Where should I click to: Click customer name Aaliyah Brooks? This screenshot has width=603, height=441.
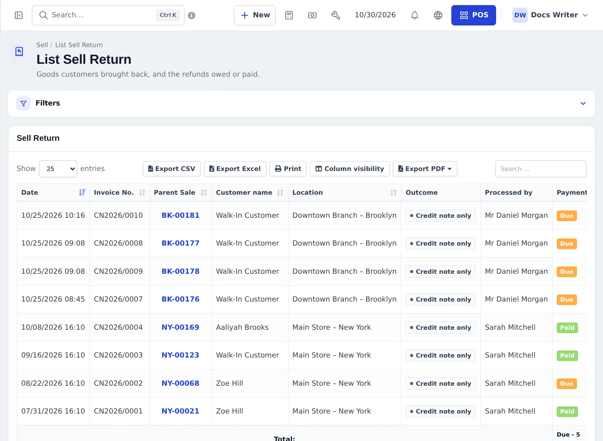(242, 327)
